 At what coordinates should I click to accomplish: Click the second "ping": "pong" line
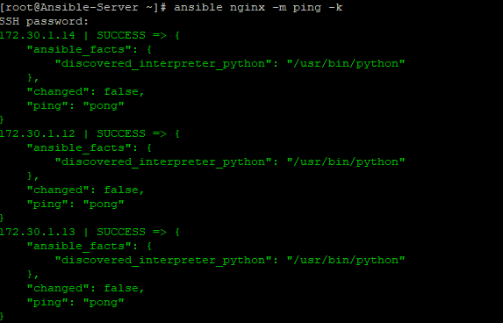(75, 205)
